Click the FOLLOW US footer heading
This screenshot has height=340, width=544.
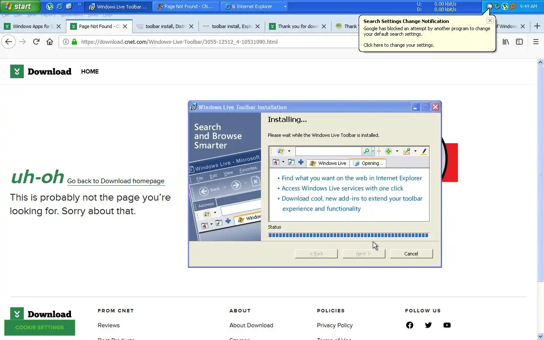pos(423,311)
